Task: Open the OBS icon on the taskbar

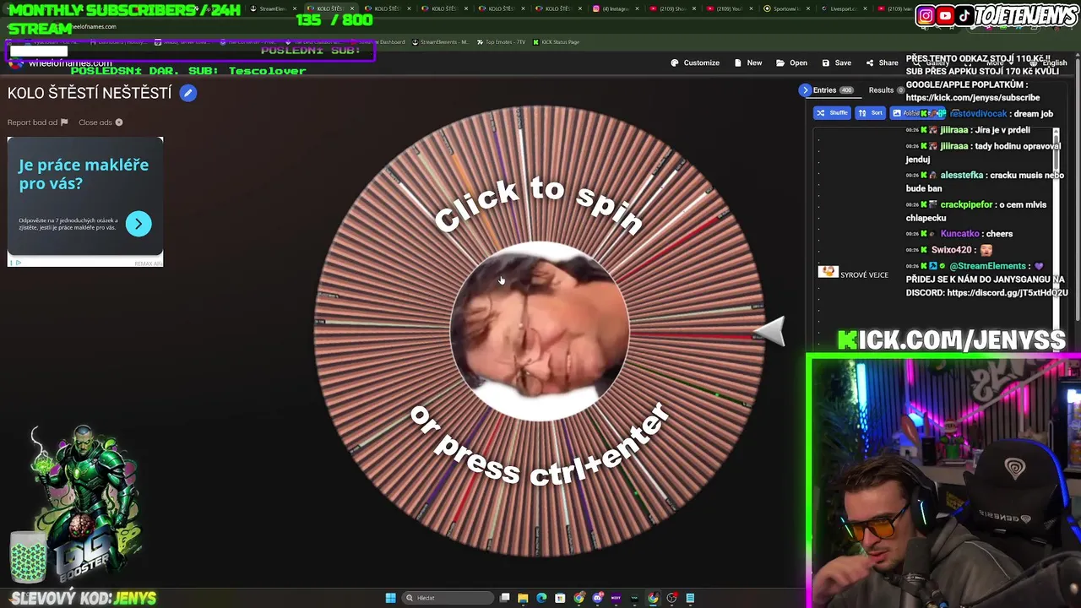Action: click(x=671, y=598)
